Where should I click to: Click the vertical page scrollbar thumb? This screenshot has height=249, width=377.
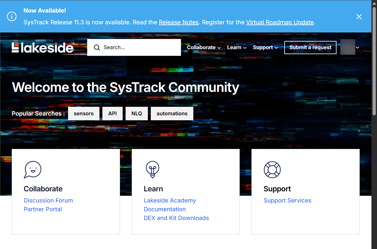(x=374, y=61)
